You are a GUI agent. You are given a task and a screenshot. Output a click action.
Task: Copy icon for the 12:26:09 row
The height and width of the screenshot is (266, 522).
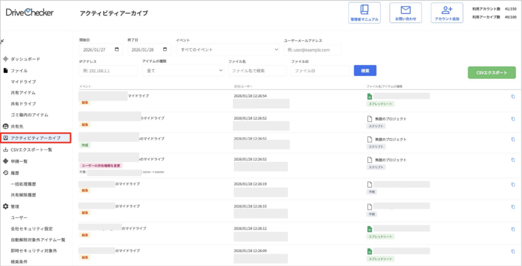(513, 251)
